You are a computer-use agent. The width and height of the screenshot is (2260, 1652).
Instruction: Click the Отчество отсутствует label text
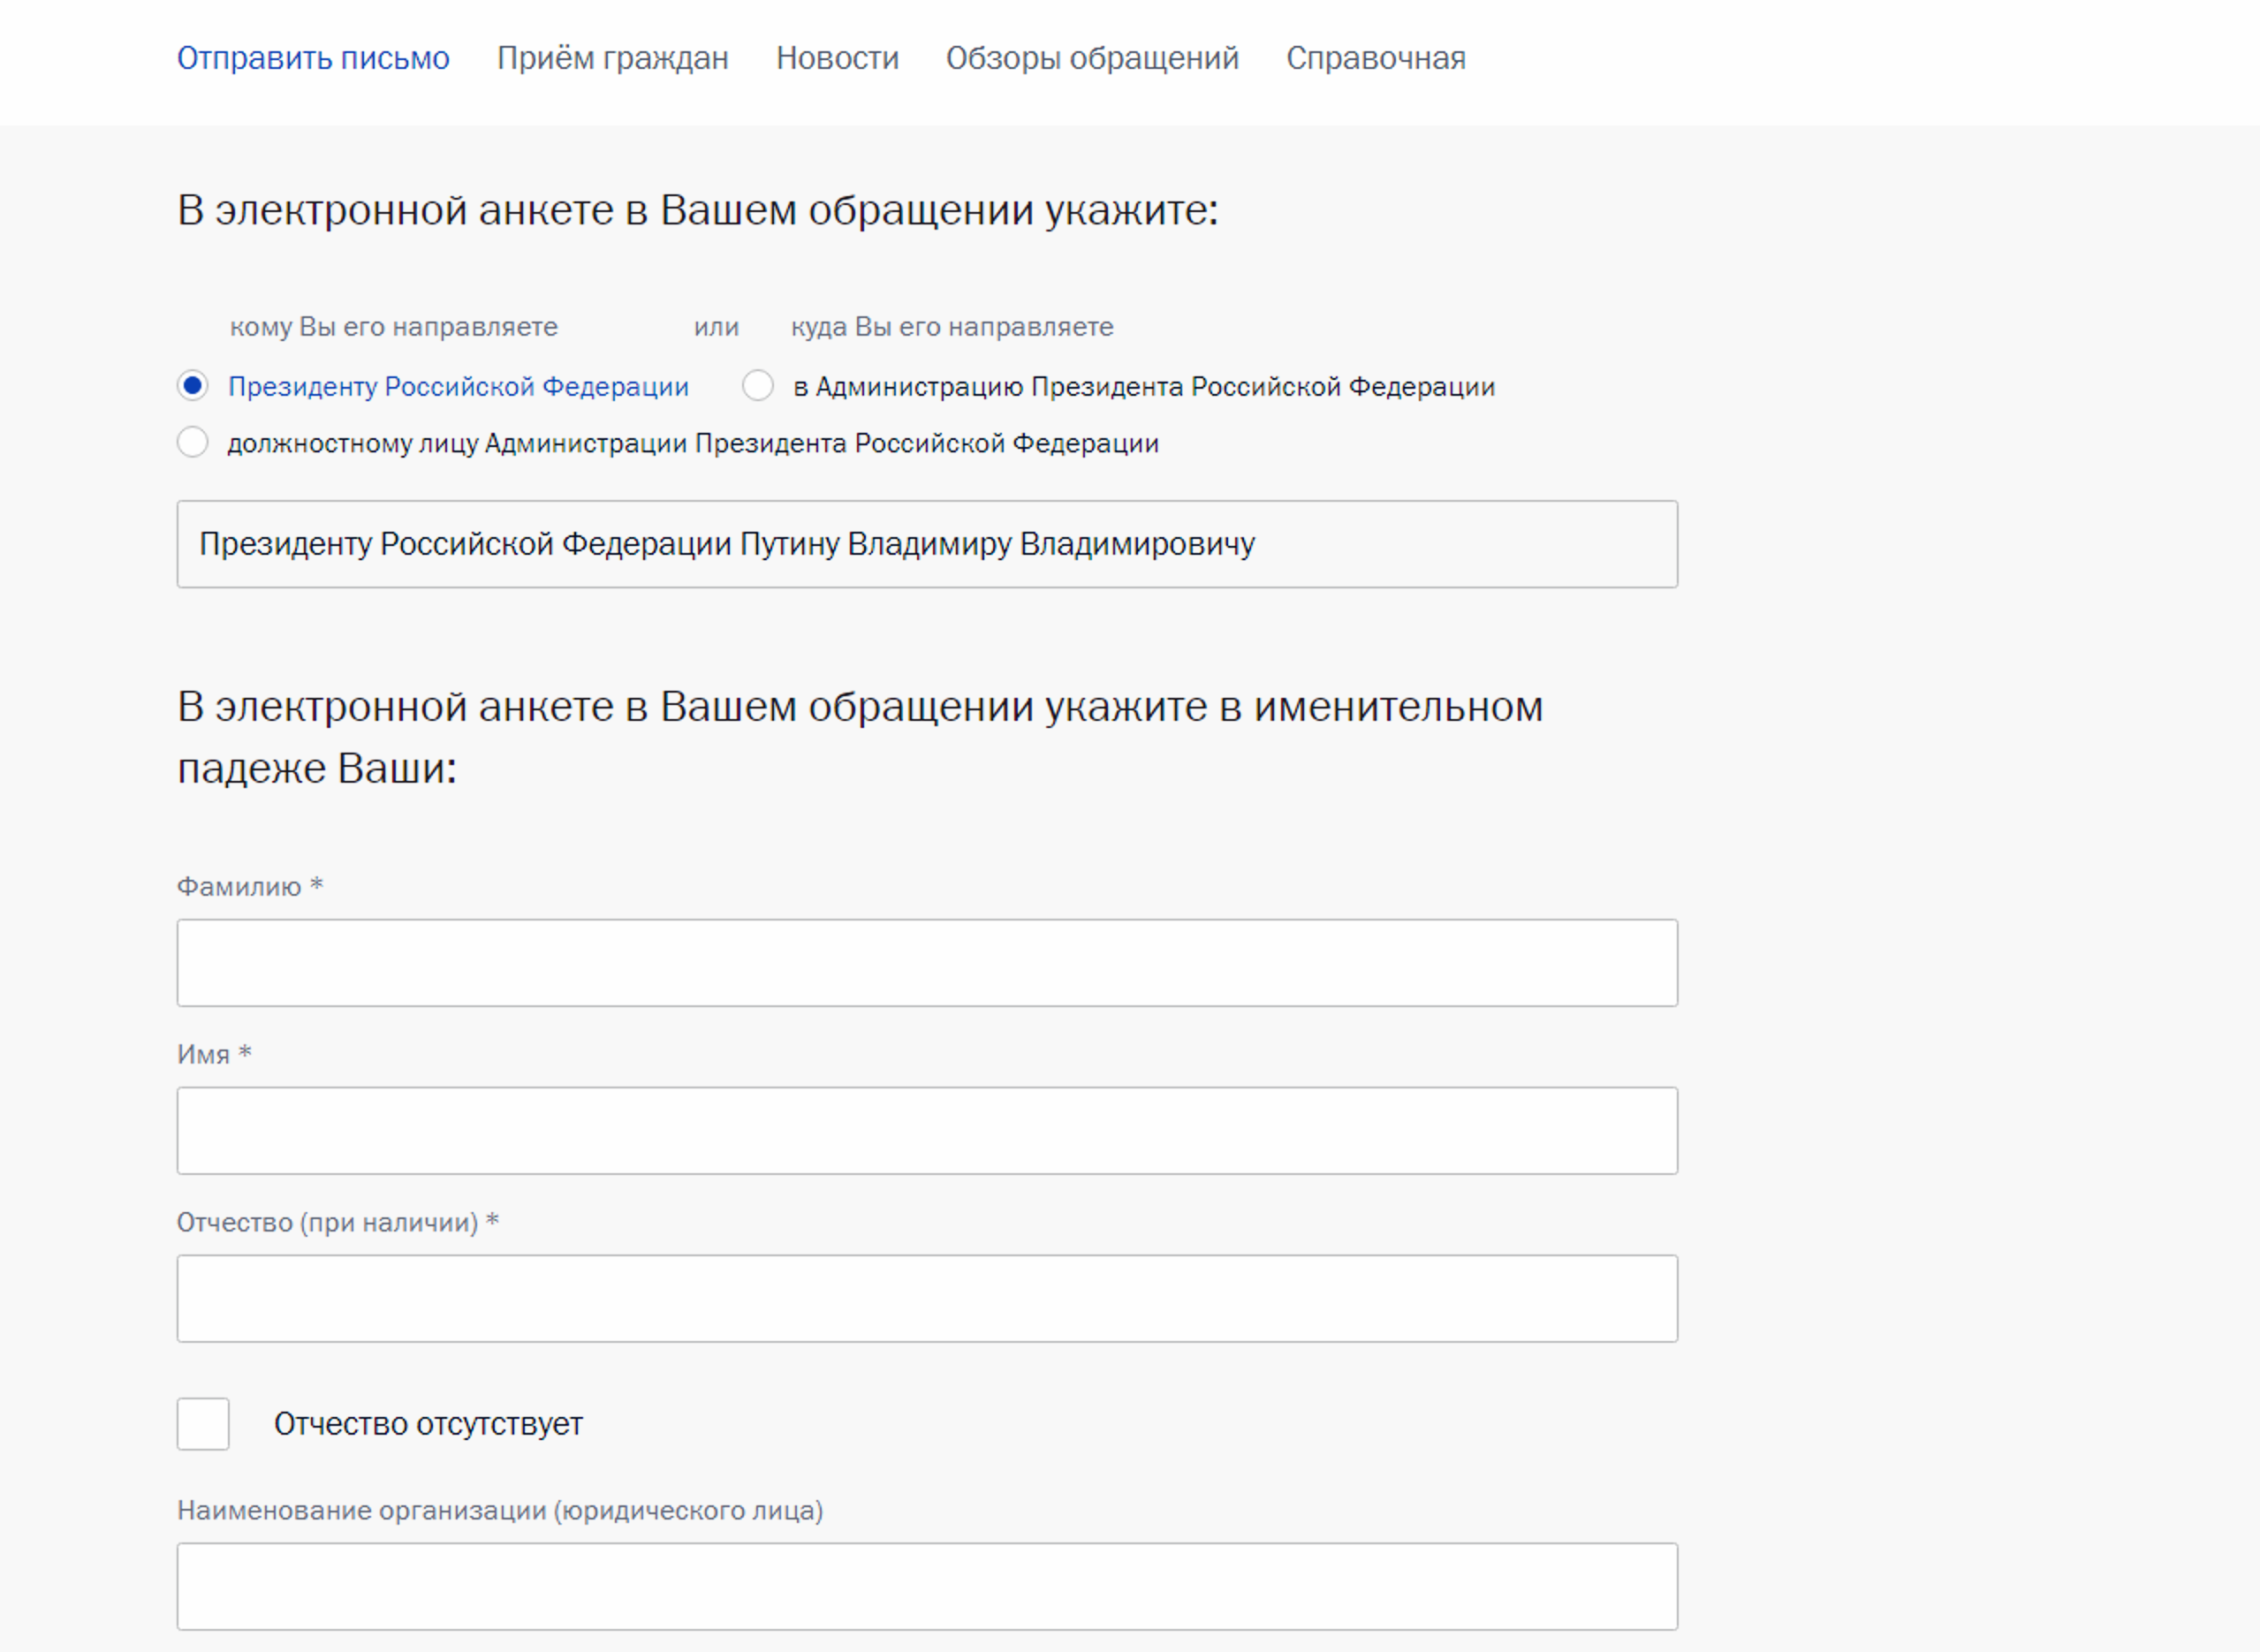[428, 1424]
